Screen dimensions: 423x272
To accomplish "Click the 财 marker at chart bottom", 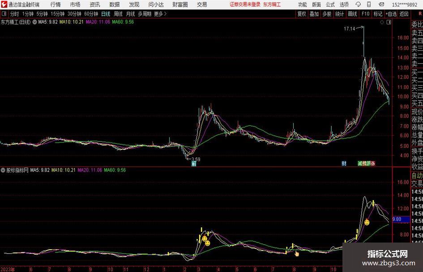I will [344, 163].
